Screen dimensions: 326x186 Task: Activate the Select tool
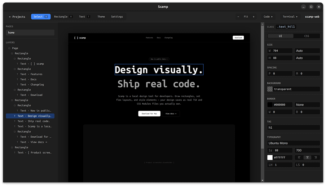pos(41,17)
